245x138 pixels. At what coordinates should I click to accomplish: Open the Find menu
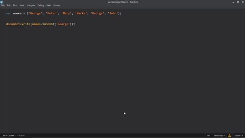pos(15,5)
